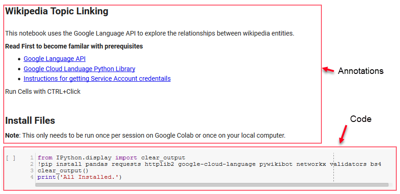Click the Run Cells with CTRL+Click text
Screen dimensions: 400x194
[43, 91]
